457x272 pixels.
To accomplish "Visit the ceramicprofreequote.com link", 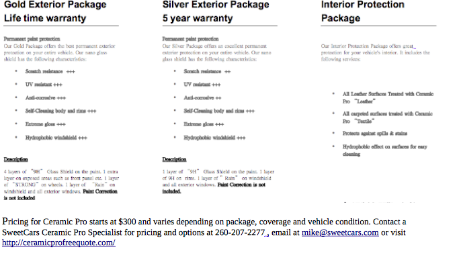I will 58,242.
